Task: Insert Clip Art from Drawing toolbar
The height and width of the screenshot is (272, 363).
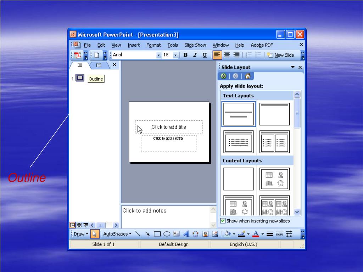Action: coord(205,234)
